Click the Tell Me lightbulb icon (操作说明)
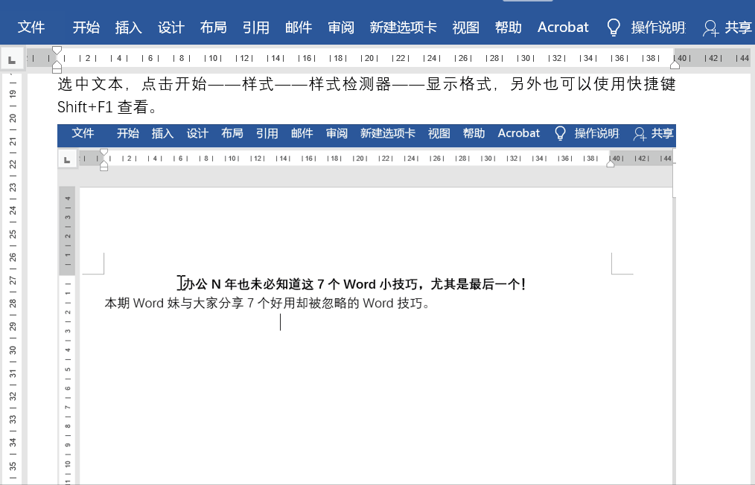 613,27
